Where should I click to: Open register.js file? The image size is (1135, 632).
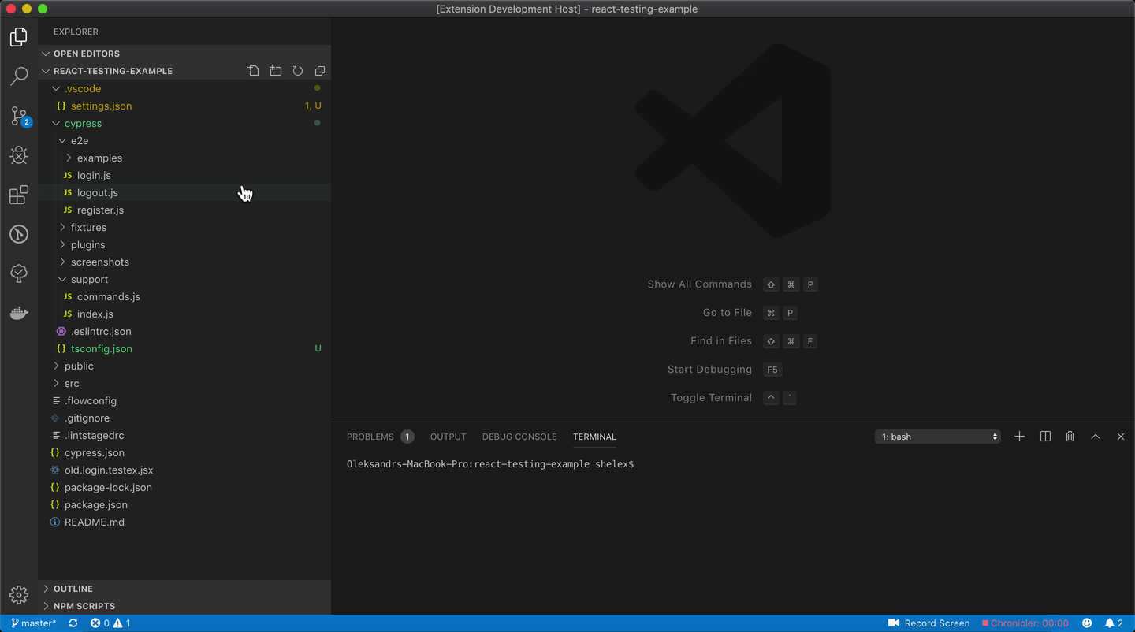184,210
